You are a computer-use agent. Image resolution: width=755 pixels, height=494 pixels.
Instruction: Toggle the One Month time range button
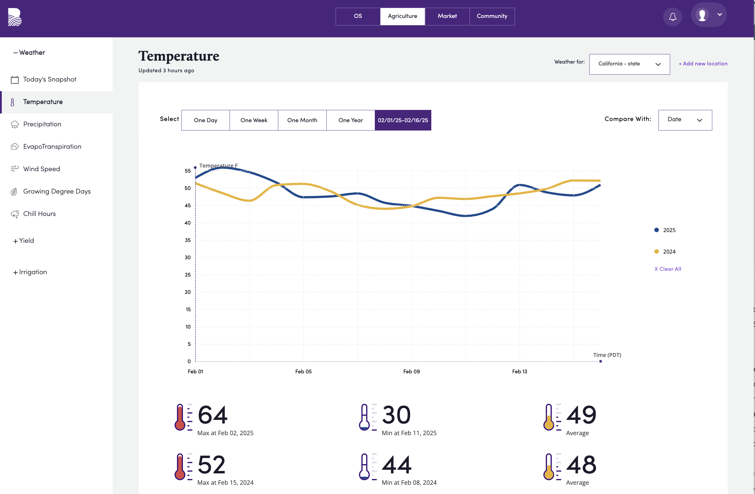(x=302, y=120)
